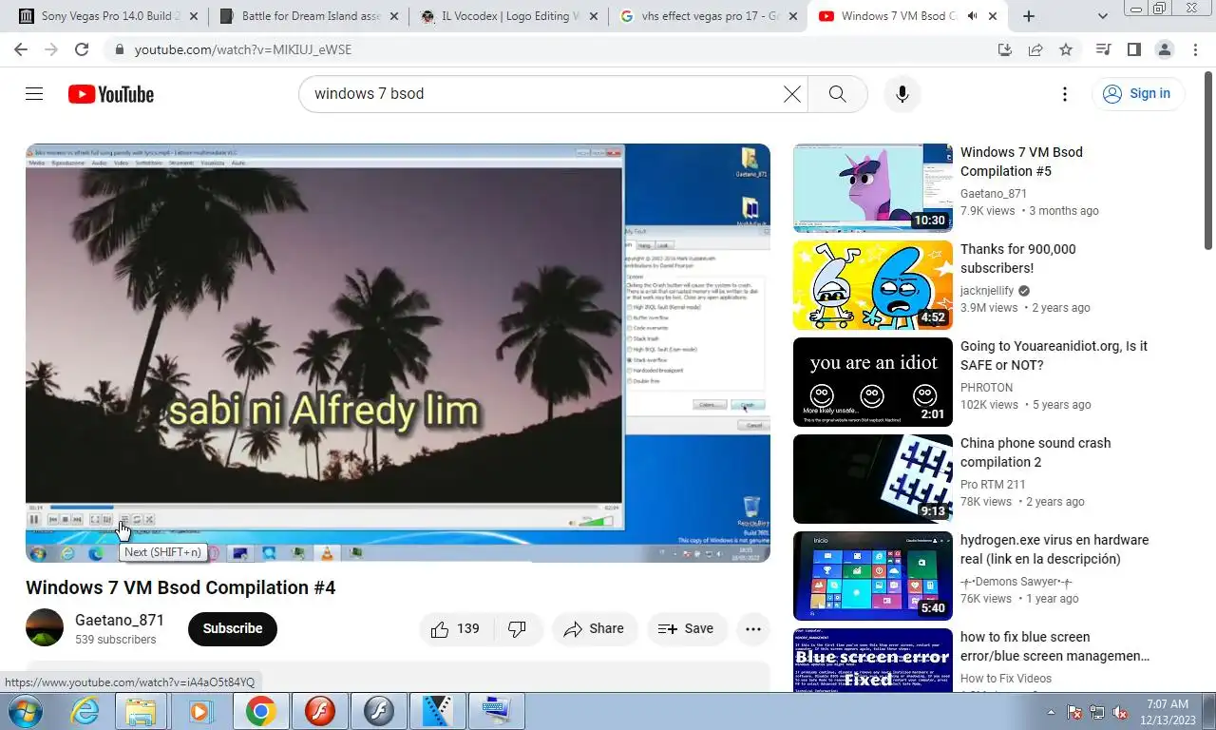Switch to IL Vocodex Logo Editing tab
Screen dimensions: 1216x730
pyautogui.click(x=508, y=16)
